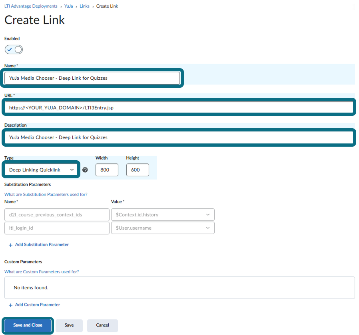Image resolution: width=359 pixels, height=335 pixels.
Task: Click the plus icon for Add Custom Parameter
Action: [x=10, y=305]
